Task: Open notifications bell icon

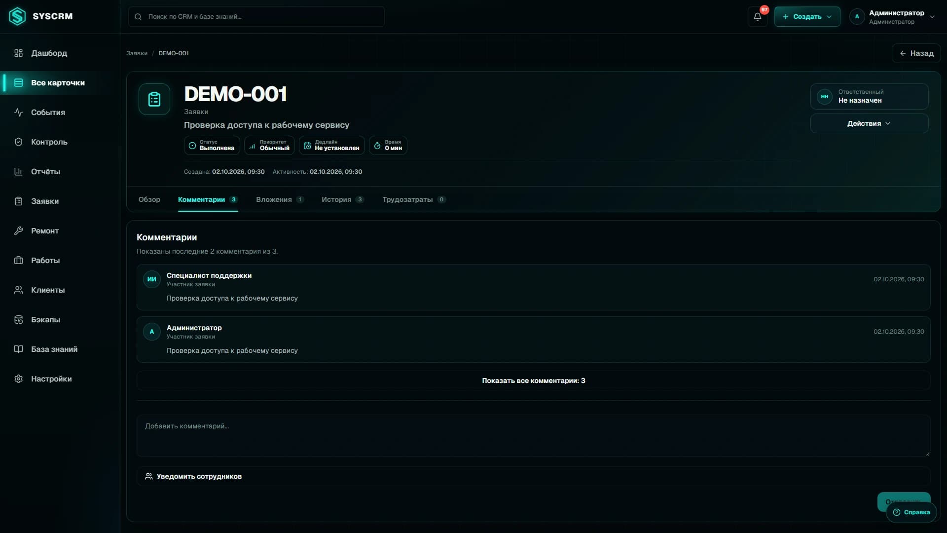Action: [x=758, y=17]
